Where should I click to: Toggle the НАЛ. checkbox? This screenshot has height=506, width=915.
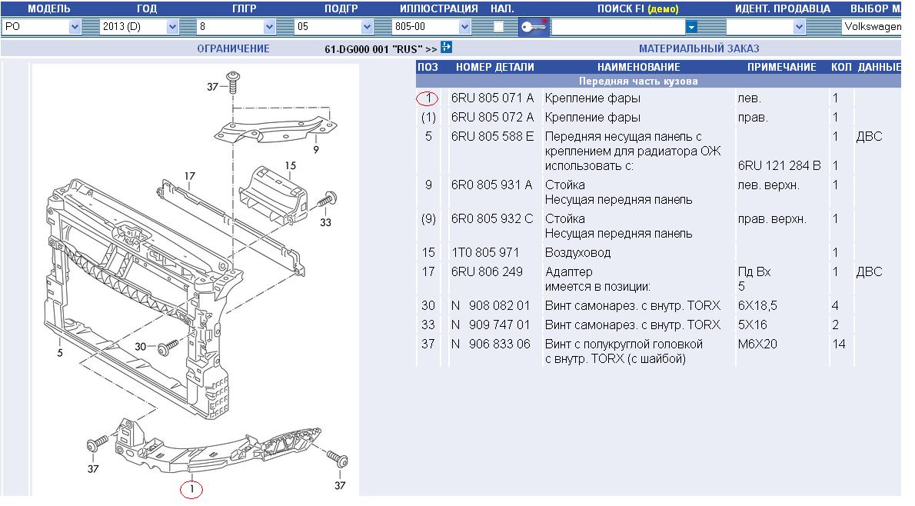tap(498, 27)
